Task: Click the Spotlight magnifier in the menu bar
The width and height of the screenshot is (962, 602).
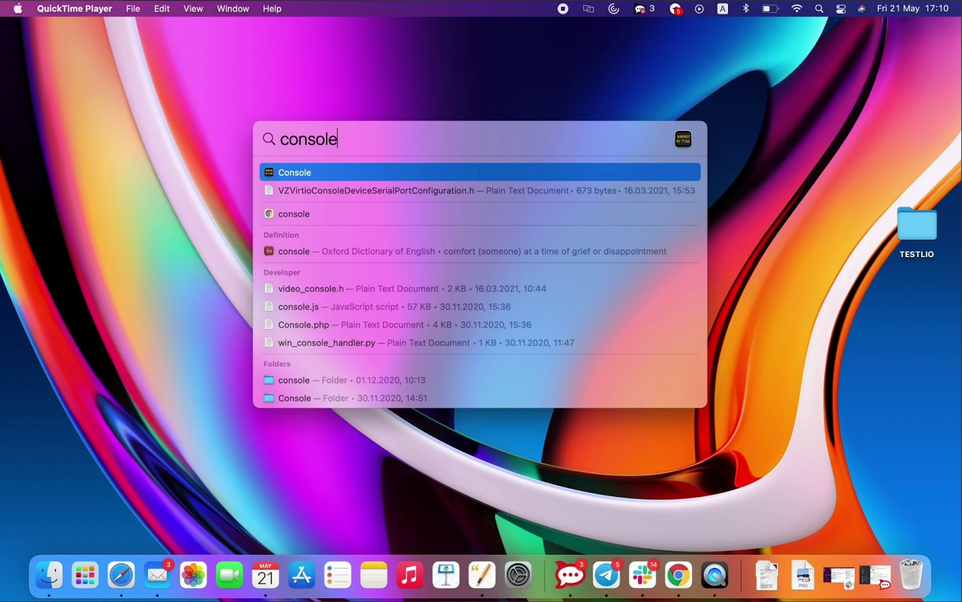Action: pos(819,8)
